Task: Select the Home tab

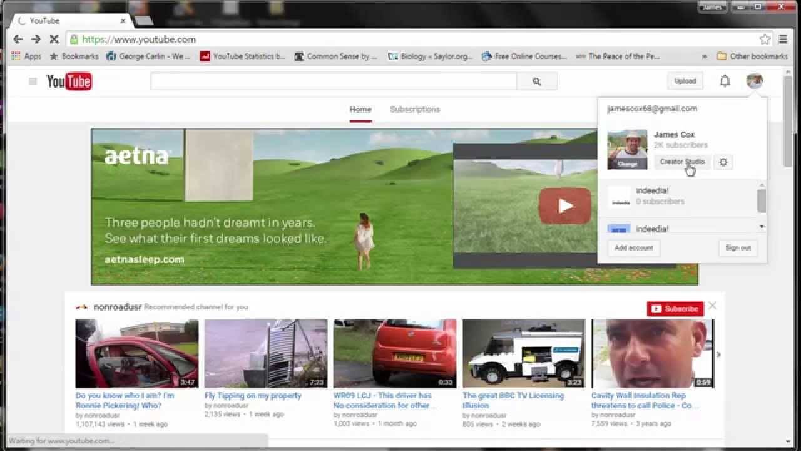Action: [x=360, y=109]
